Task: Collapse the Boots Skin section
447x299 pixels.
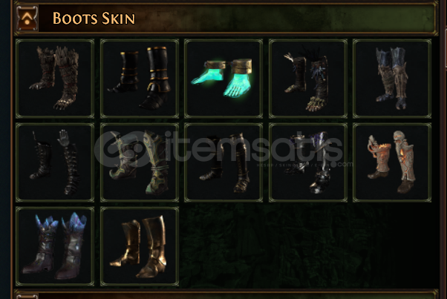Action: [27, 19]
